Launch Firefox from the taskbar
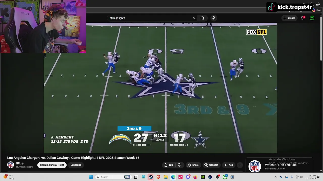 click(x=195, y=177)
